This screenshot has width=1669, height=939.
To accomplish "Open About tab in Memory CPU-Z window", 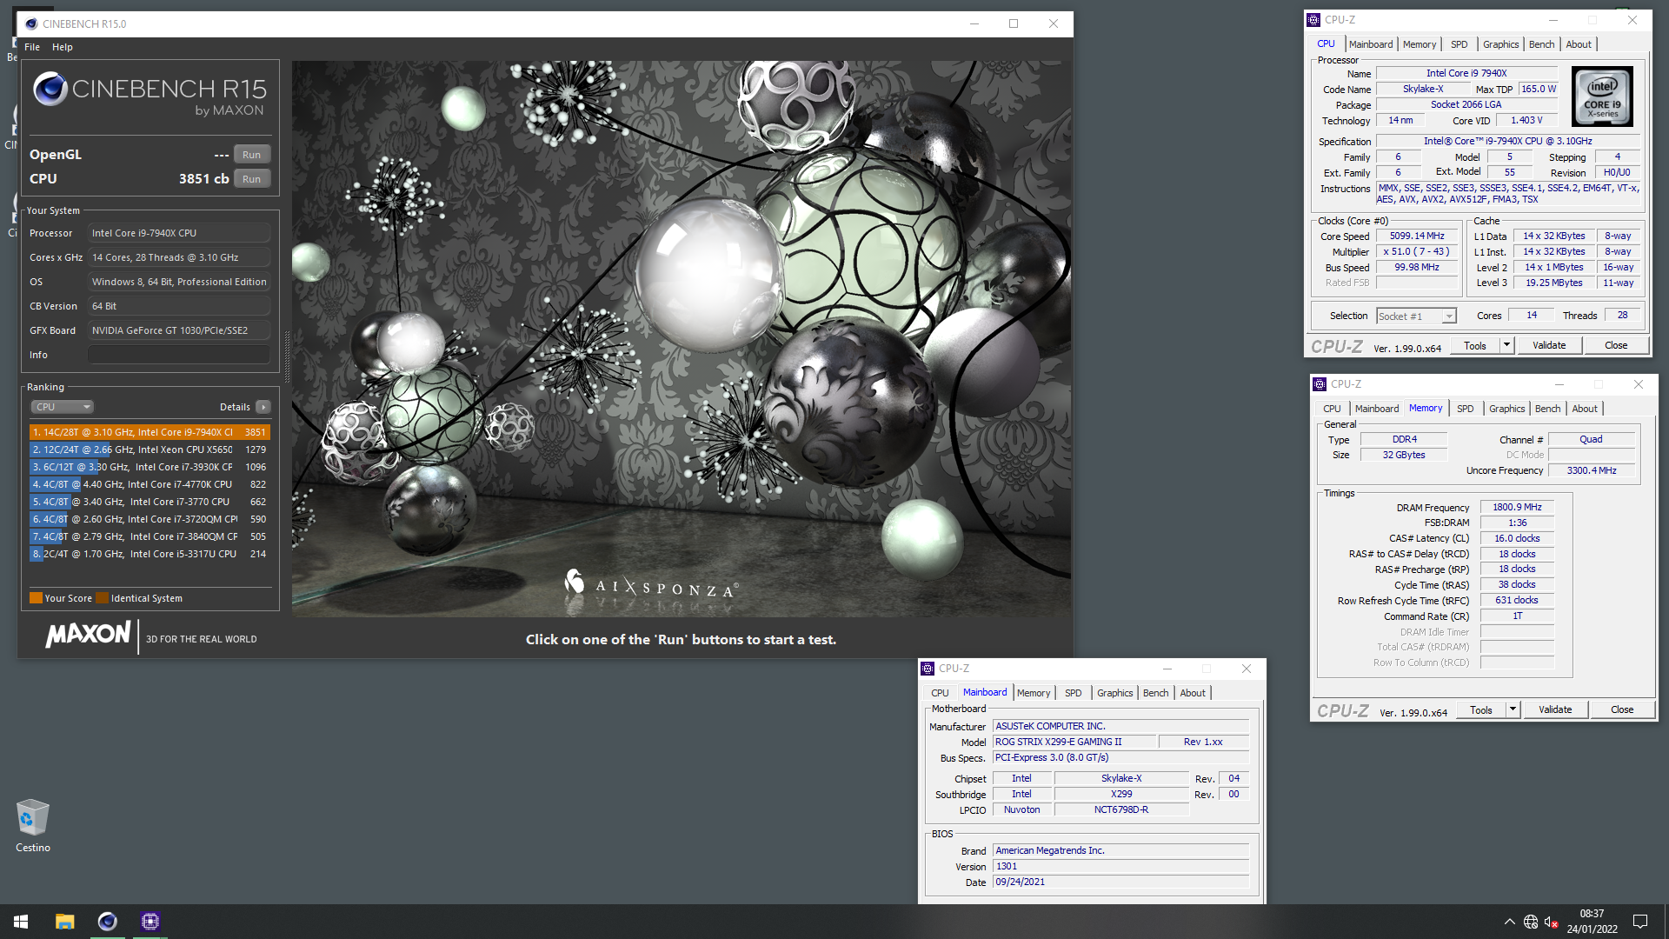I will click(1584, 409).
